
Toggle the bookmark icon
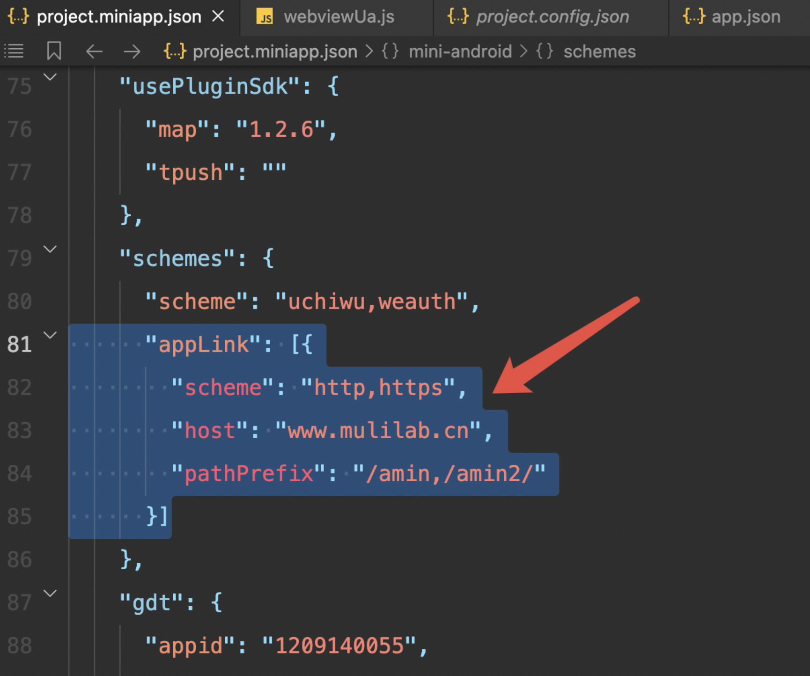coord(54,51)
